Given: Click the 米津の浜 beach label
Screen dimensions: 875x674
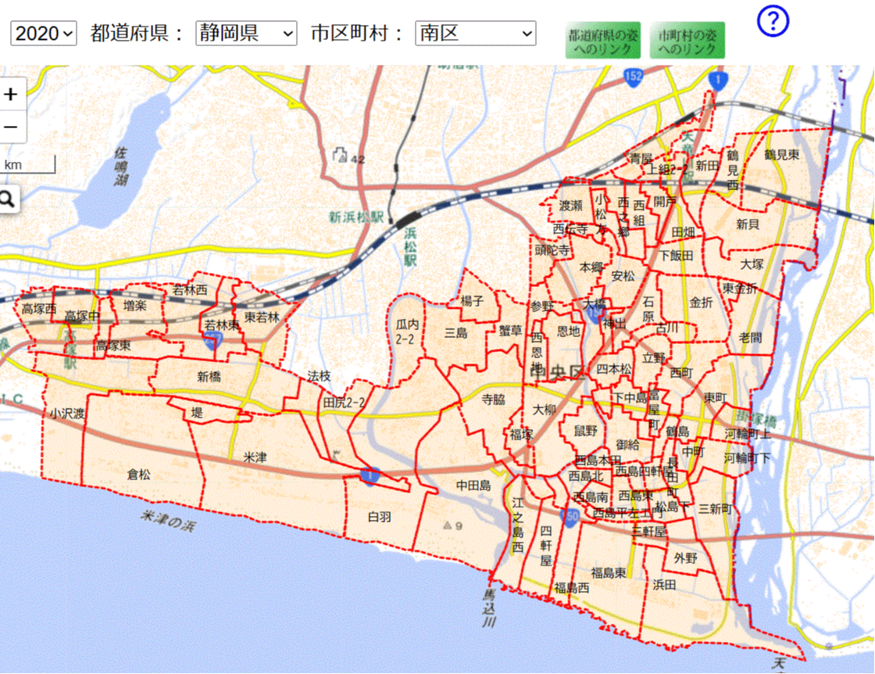Looking at the screenshot, I should point(168,521).
